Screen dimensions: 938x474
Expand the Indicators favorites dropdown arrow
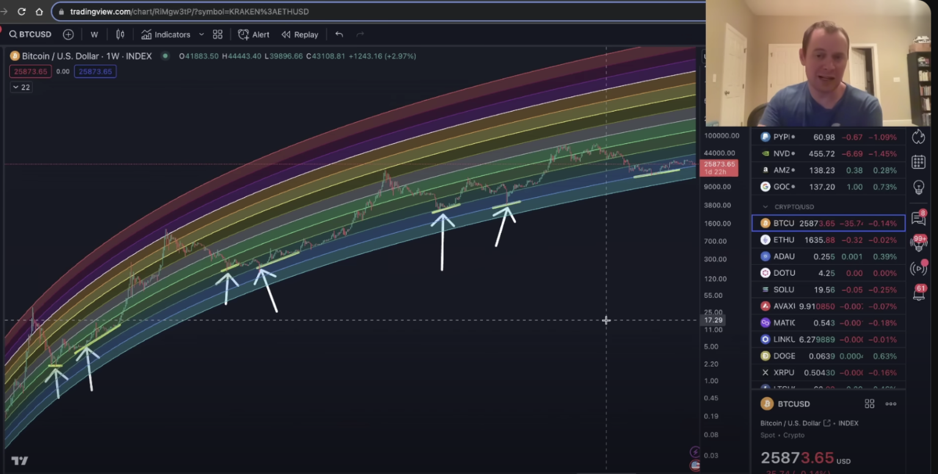coord(202,35)
